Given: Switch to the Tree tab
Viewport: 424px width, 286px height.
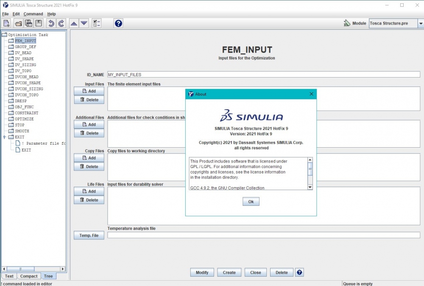Looking at the screenshot, I should (48, 276).
